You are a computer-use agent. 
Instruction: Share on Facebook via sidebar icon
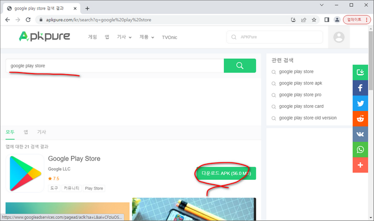click(x=360, y=88)
